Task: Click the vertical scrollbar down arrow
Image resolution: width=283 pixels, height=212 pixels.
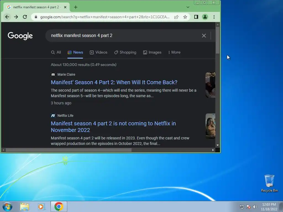Action: coord(218,145)
